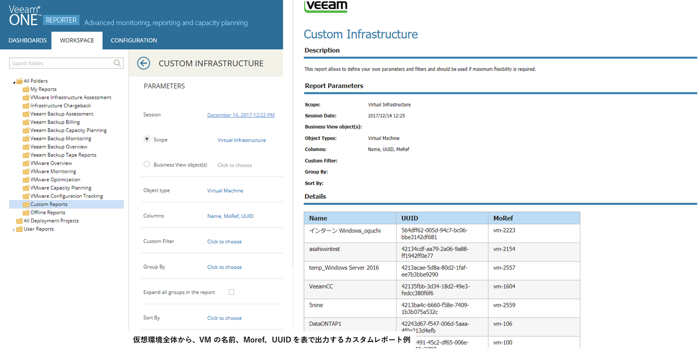Click to choose Sort By option
This screenshot has width=699, height=352.
point(225,318)
